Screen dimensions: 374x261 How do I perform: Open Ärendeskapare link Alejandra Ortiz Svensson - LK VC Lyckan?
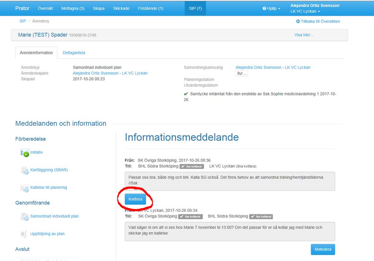110,73
